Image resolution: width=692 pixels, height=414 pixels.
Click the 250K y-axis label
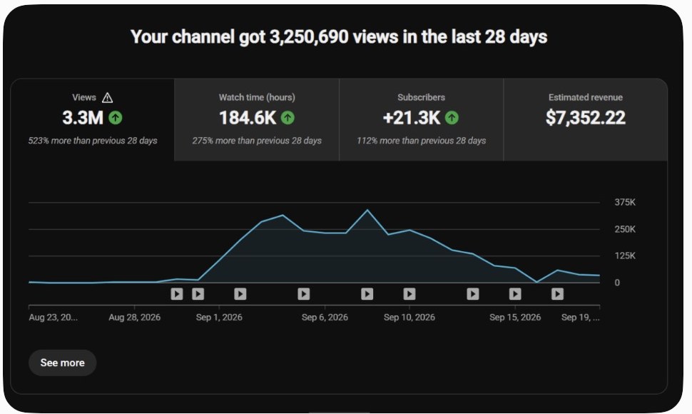(625, 229)
